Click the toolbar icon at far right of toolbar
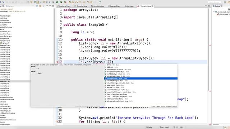 pos(100,2)
